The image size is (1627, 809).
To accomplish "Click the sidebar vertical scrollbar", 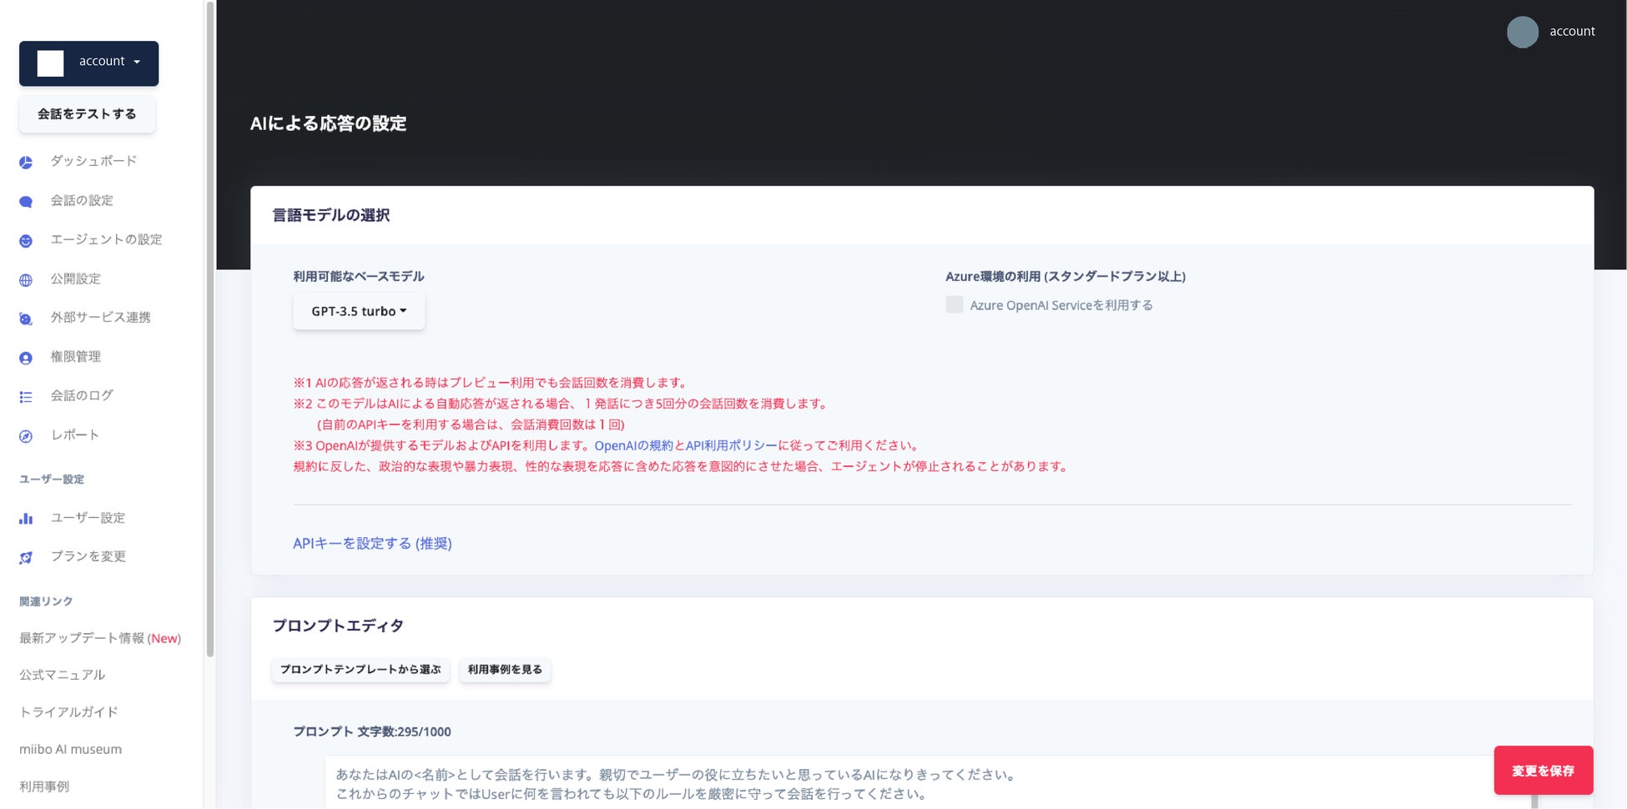I will point(210,329).
